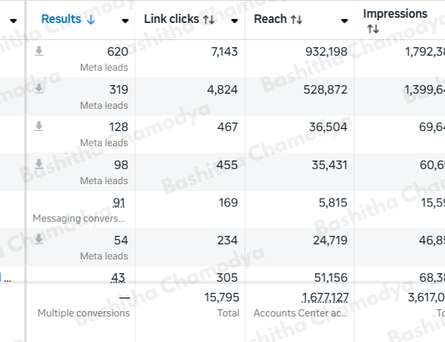445x342 pixels.
Task: Click download icon beside 319 Meta leads
Action: pos(39,89)
